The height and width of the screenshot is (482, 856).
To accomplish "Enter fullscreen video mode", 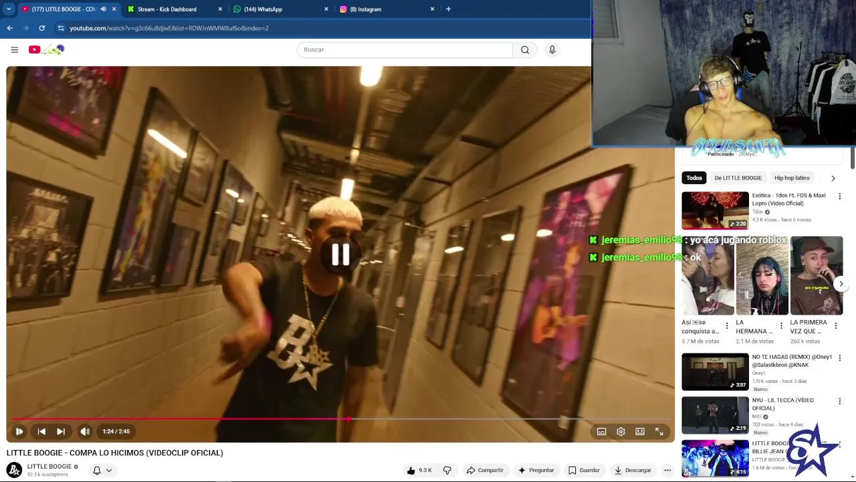I will pyautogui.click(x=659, y=432).
